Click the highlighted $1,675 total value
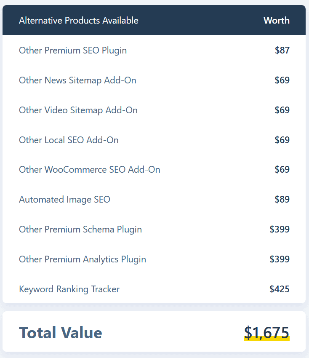The image size is (309, 358). pyautogui.click(x=266, y=333)
